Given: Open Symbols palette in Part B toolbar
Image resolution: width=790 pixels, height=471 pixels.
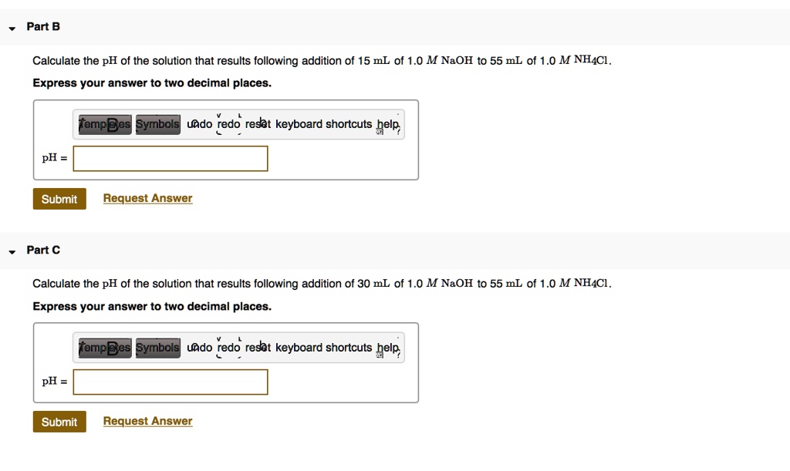Looking at the screenshot, I should (x=157, y=125).
